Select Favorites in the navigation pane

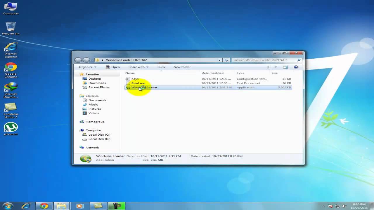(x=92, y=74)
